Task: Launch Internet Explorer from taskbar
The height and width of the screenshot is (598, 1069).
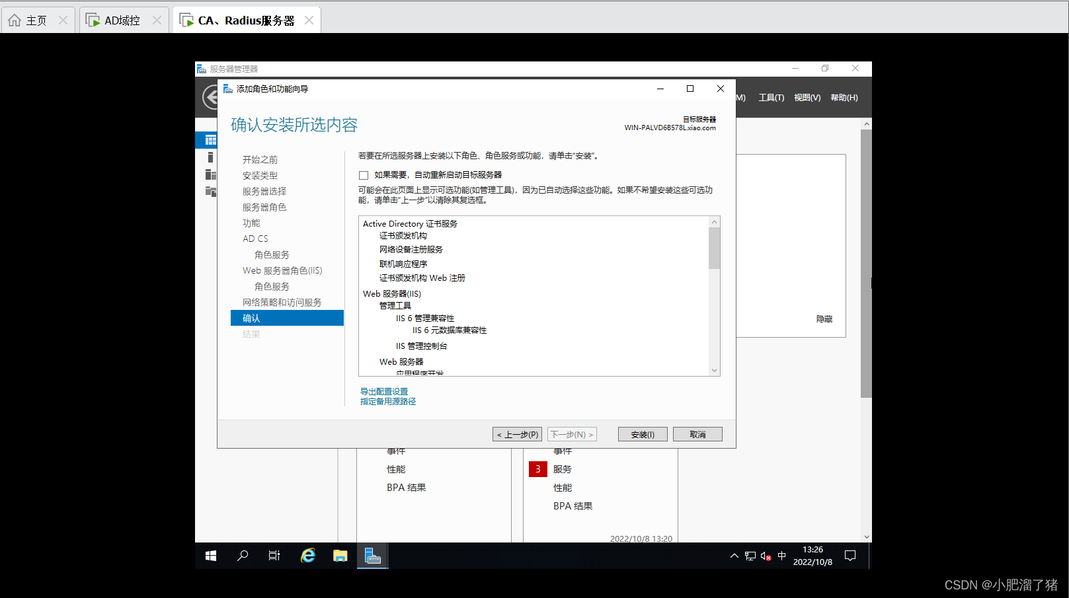Action: (x=308, y=556)
